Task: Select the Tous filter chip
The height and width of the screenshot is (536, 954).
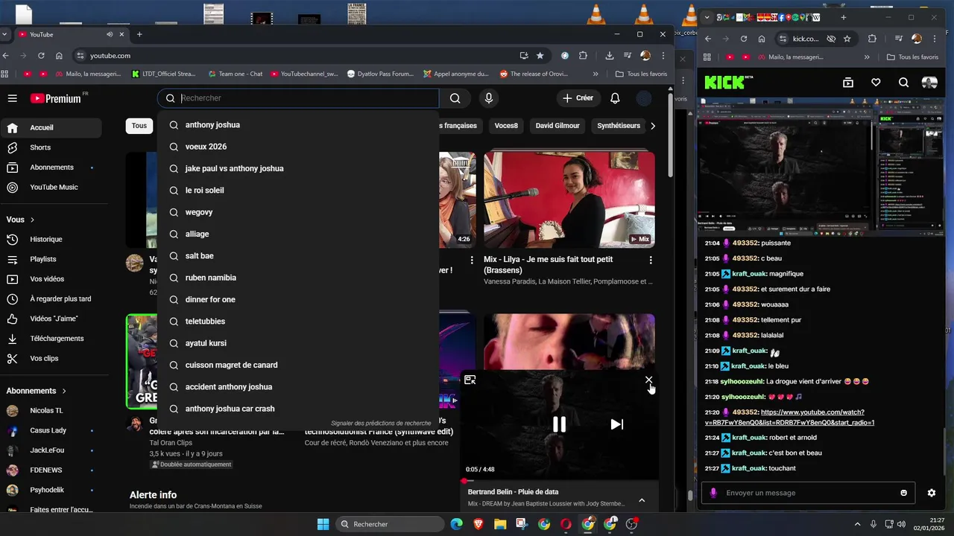Action: (x=139, y=126)
